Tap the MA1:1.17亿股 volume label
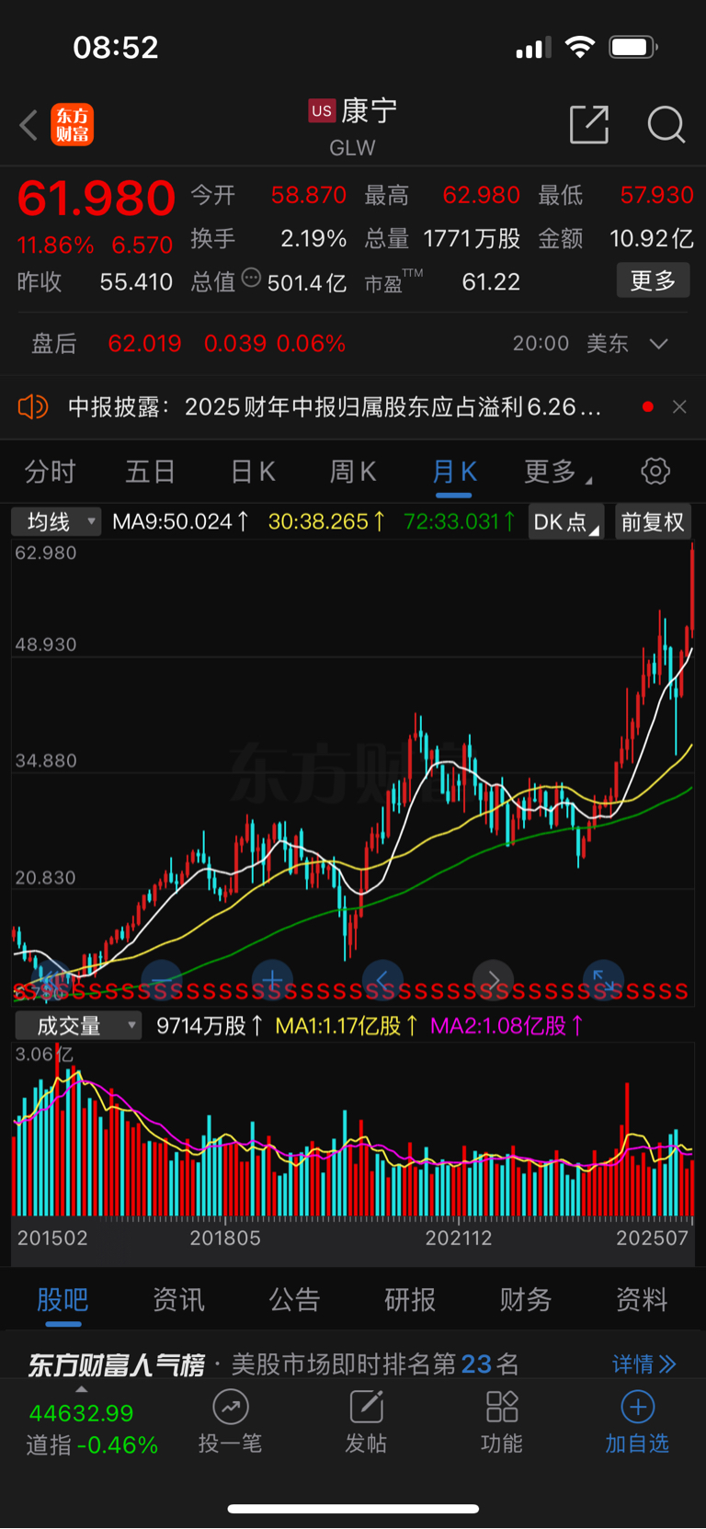The image size is (706, 1529). (x=347, y=1025)
